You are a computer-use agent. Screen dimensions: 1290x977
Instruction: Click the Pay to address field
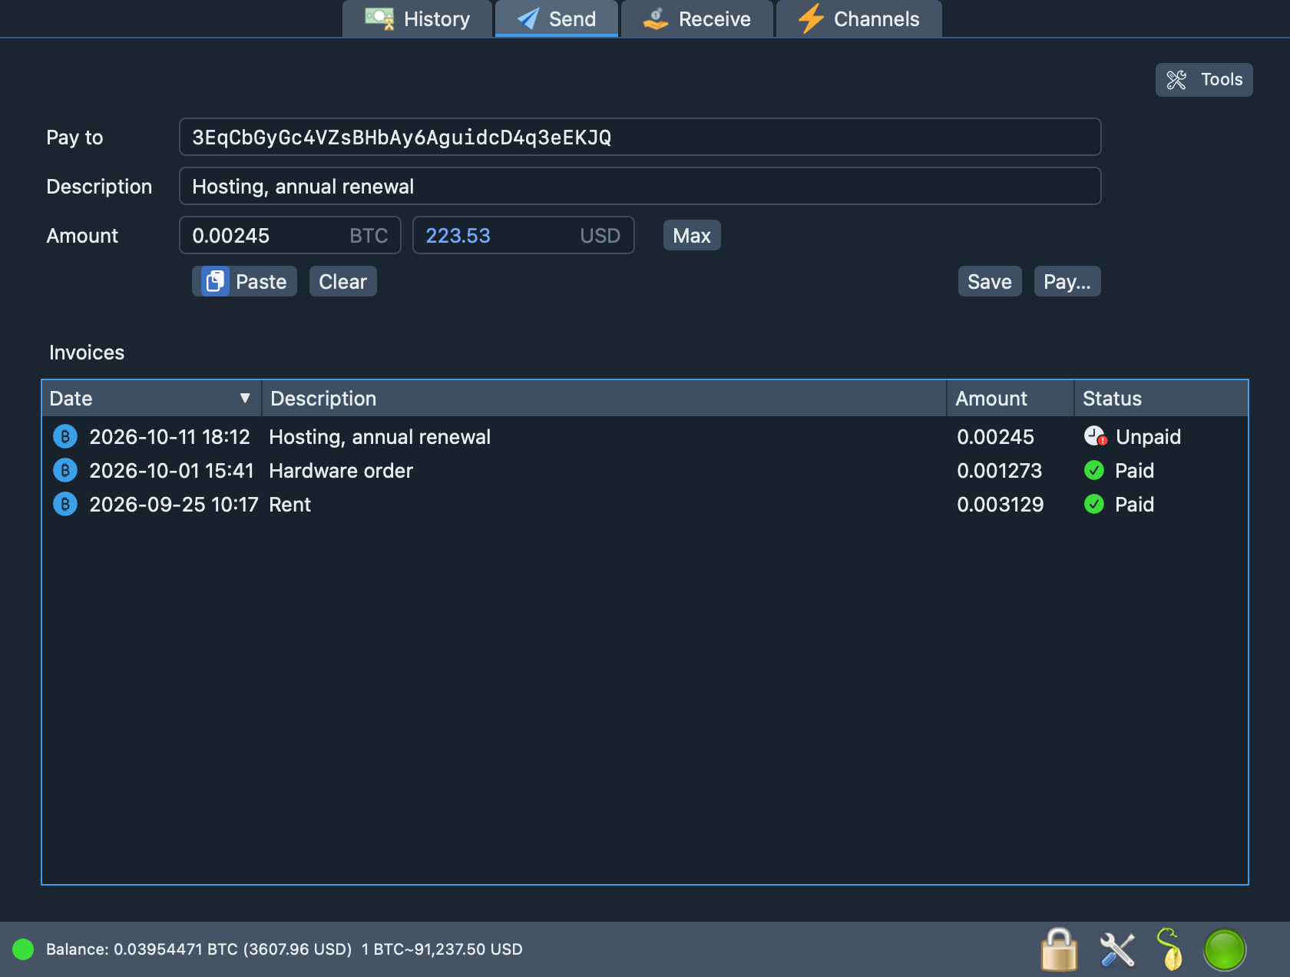tap(640, 137)
